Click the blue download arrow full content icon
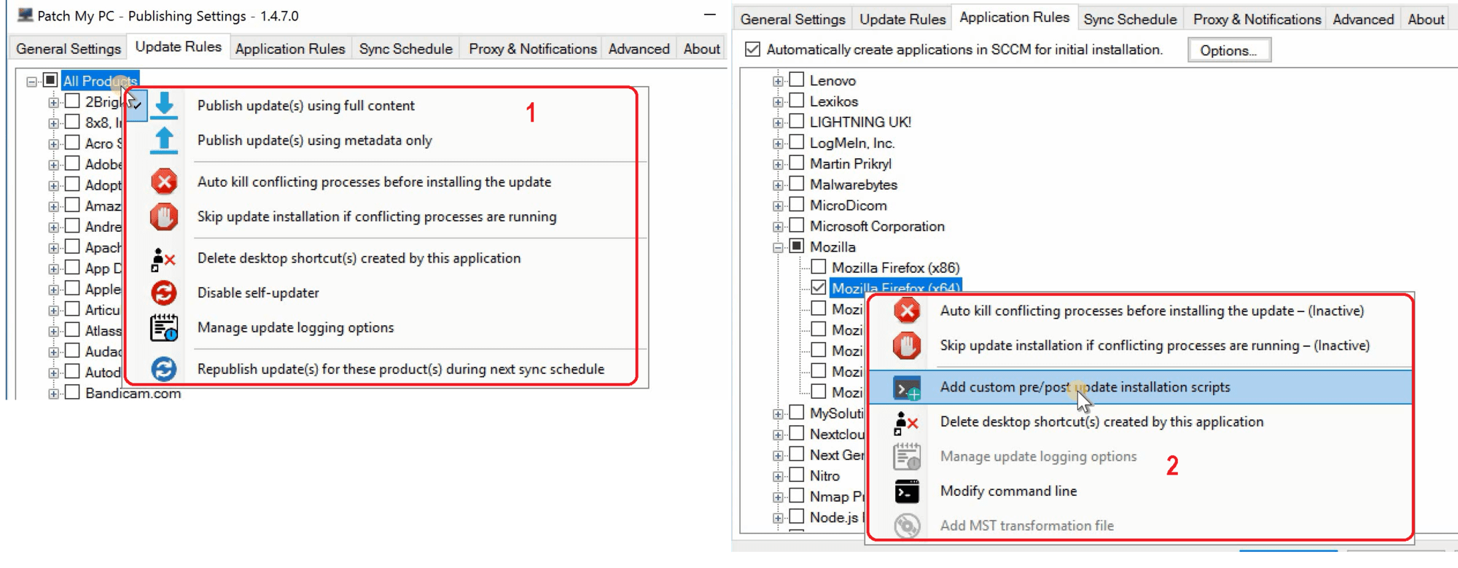 click(165, 105)
